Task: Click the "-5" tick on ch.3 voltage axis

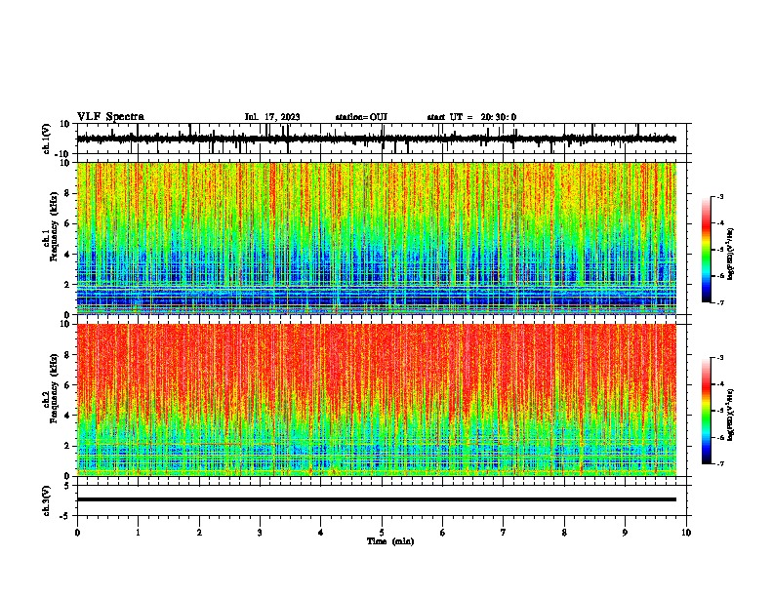Action: coord(66,516)
